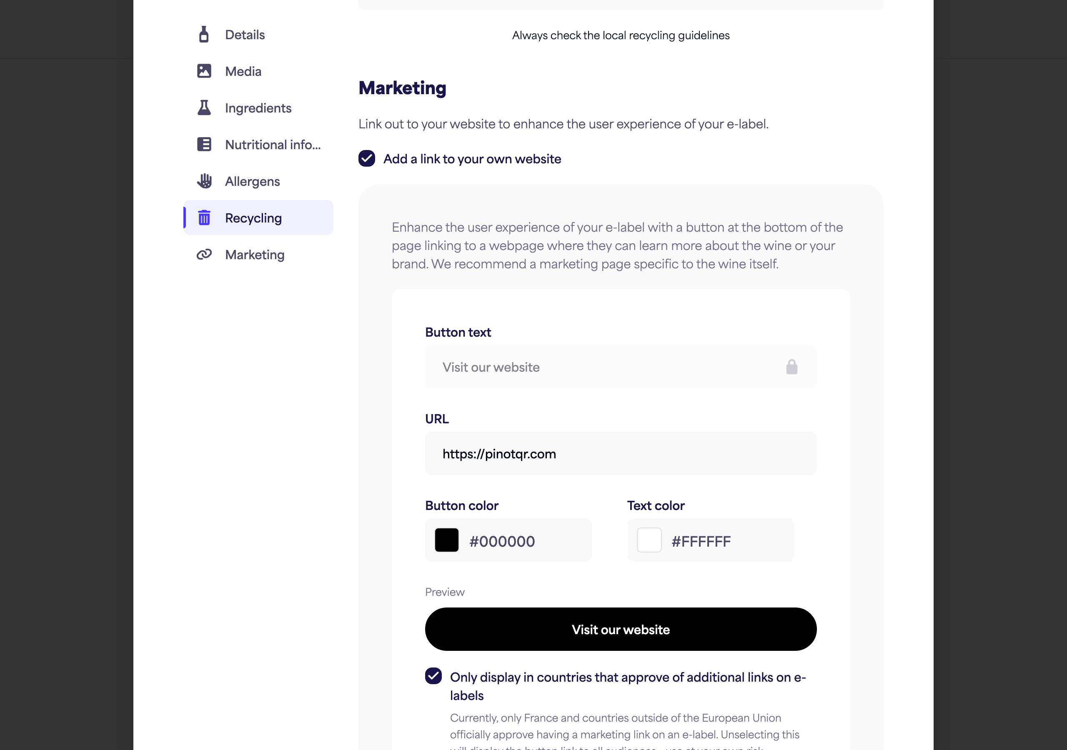Click the Marketing chain link icon
This screenshot has height=750, width=1067.
pyautogui.click(x=204, y=254)
